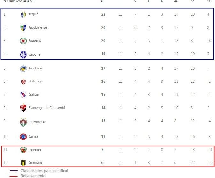Click the Jacobinense shield crest
The height and width of the screenshot is (178, 215).
point(23,28)
